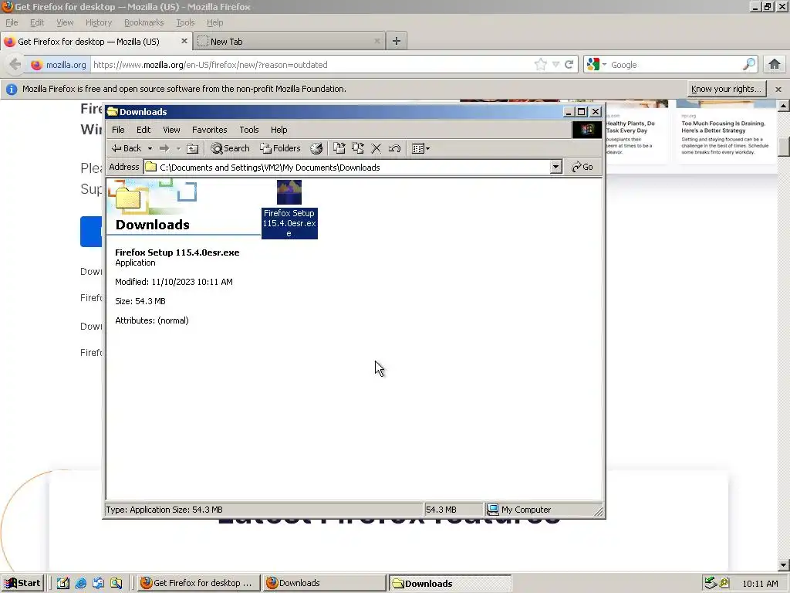Open the Too Much Focusing article card

pyautogui.click(x=726, y=131)
